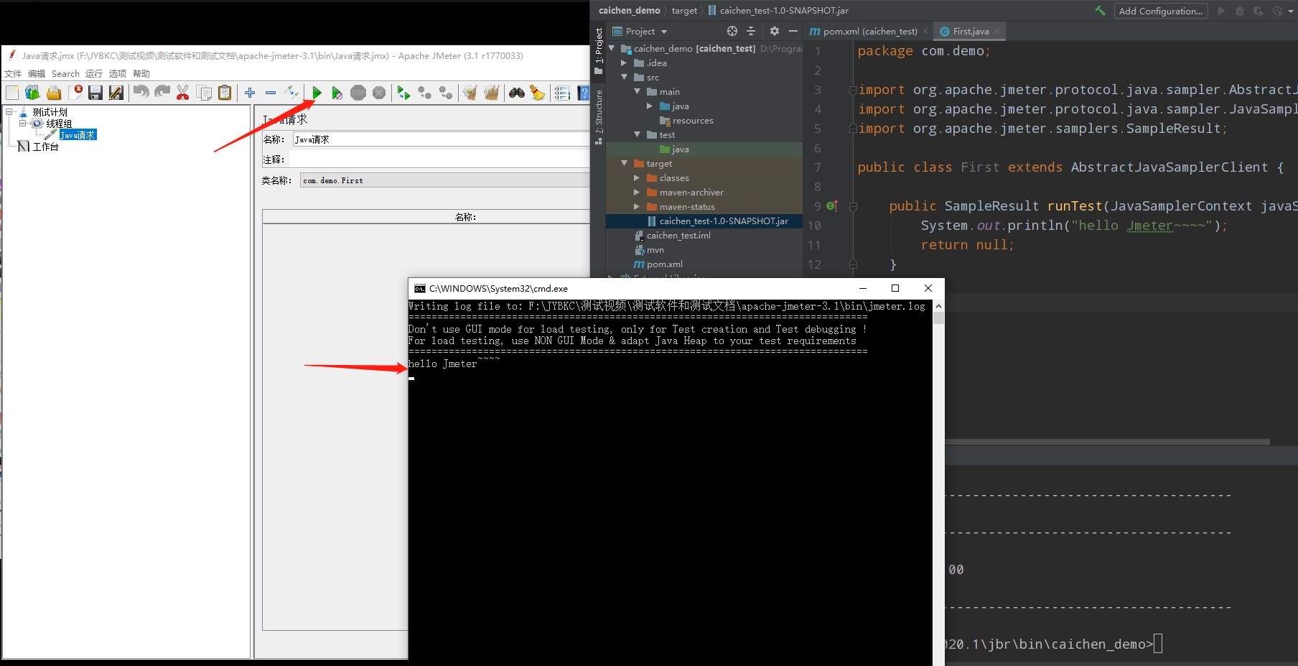Collapse 线程组 tree node
Image resolution: width=1298 pixels, height=666 pixels.
coord(22,124)
